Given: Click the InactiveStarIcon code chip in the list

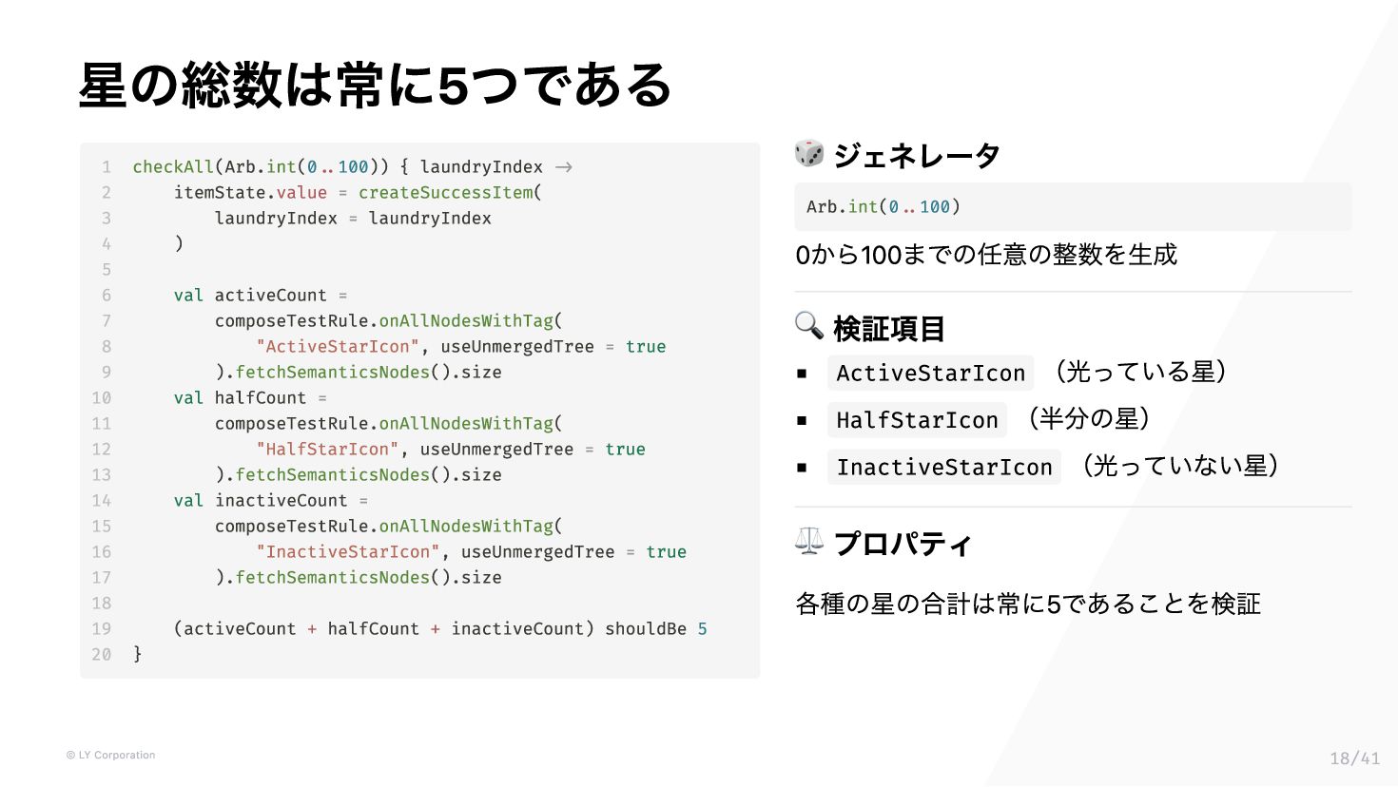Looking at the screenshot, I should [x=944, y=467].
